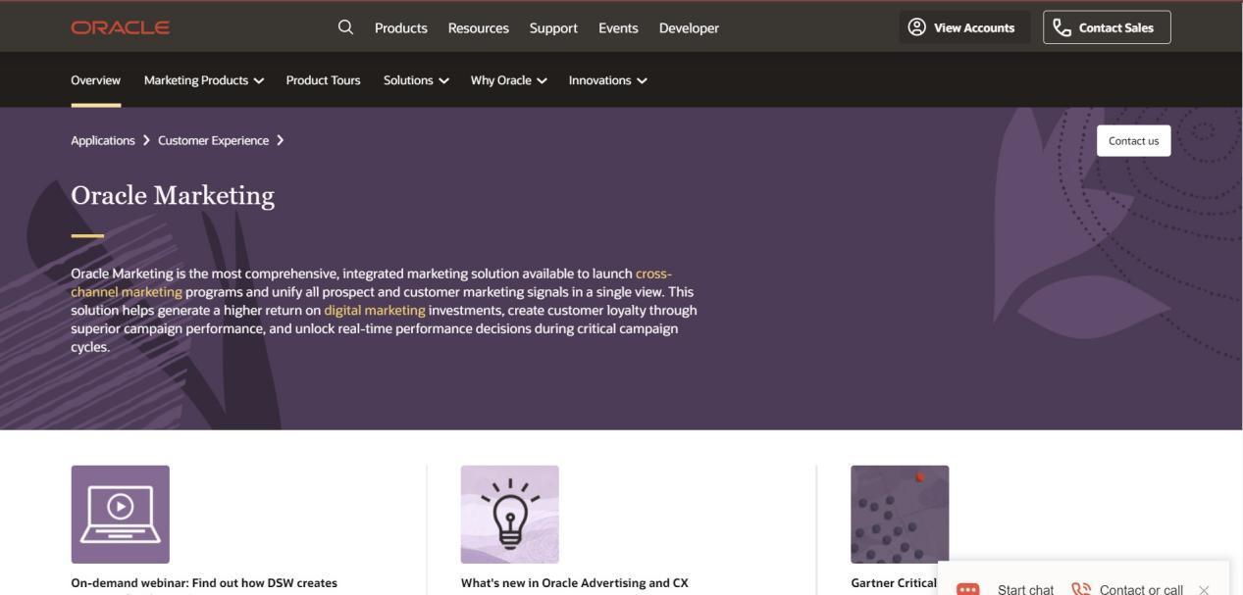
Task: Open the Support menu
Action: click(x=553, y=27)
